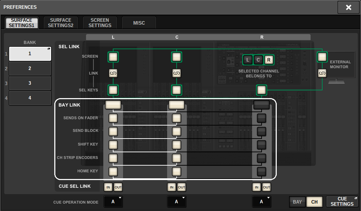Screen dimensions: 361x211
Task: Toggle CUE SEL LINK IN for bay L
Action: pyautogui.click(x=108, y=187)
